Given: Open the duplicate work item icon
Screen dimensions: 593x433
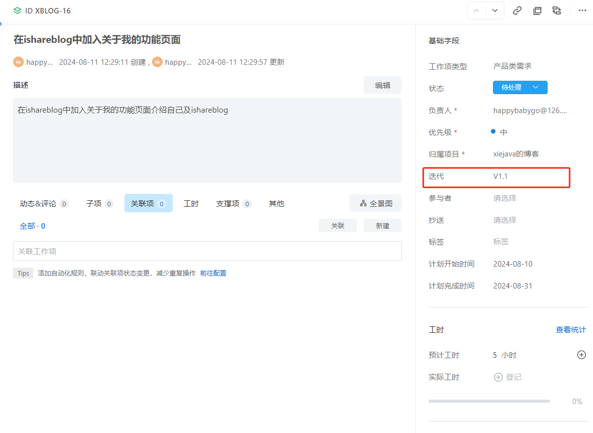Looking at the screenshot, I should pos(537,10).
